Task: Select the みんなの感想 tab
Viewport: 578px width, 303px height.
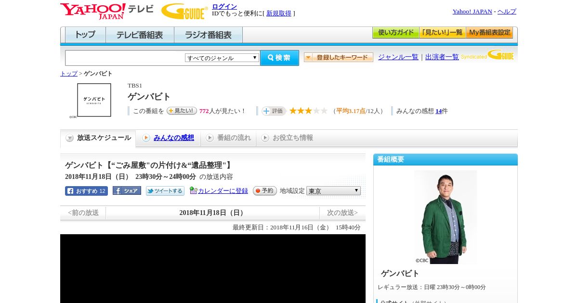Action: [x=168, y=138]
